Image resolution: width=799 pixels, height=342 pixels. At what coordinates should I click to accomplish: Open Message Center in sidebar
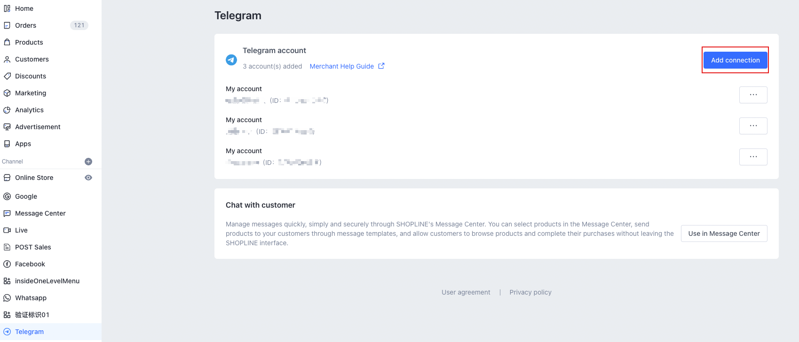click(x=40, y=213)
